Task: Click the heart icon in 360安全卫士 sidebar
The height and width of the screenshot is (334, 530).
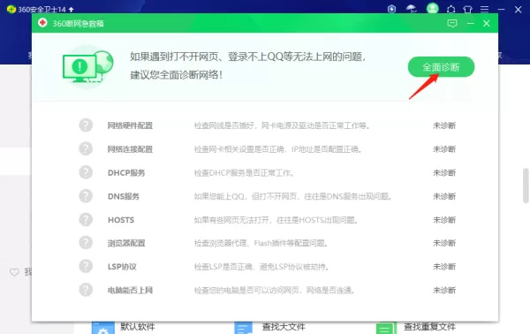Action: click(x=14, y=272)
